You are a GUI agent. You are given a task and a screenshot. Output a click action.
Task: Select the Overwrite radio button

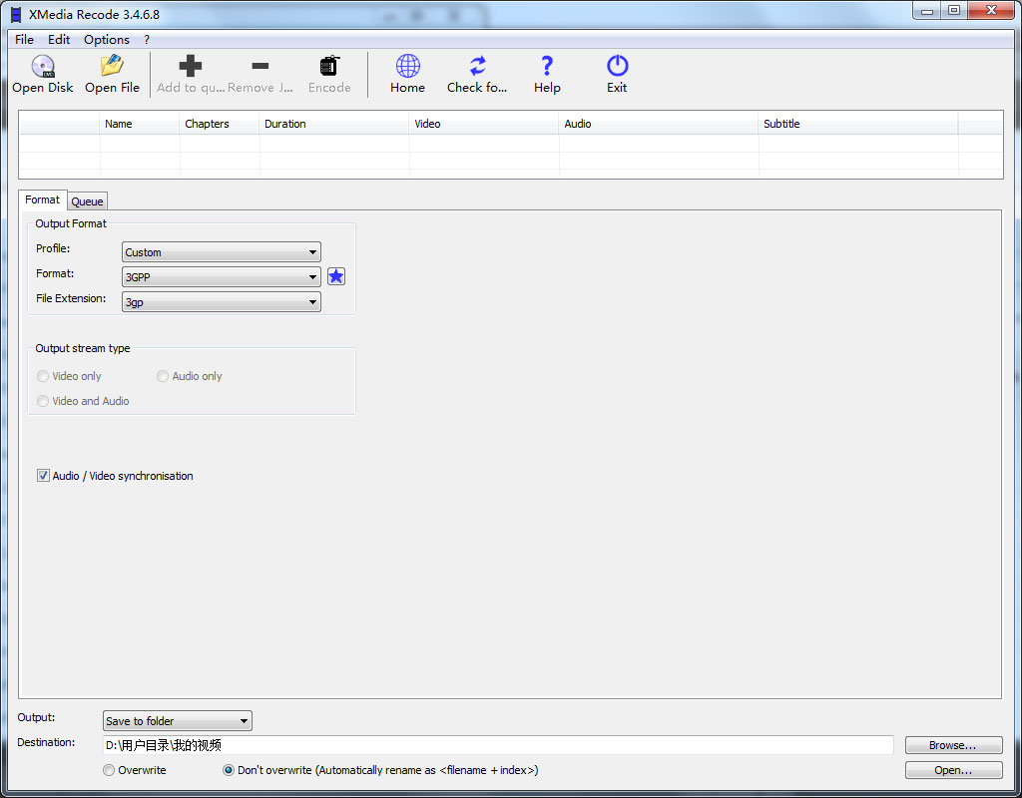[109, 770]
